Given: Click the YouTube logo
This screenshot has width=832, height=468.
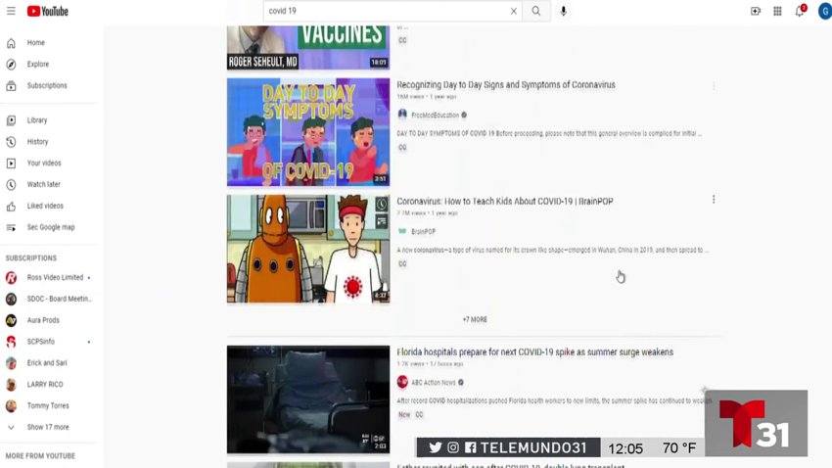Looking at the screenshot, I should pyautogui.click(x=47, y=11).
